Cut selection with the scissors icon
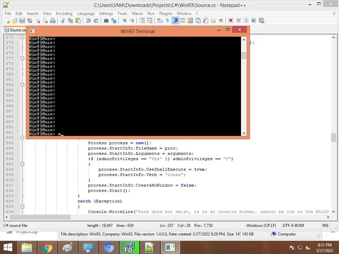Viewport: 339px width, 254px height. tap(63, 21)
